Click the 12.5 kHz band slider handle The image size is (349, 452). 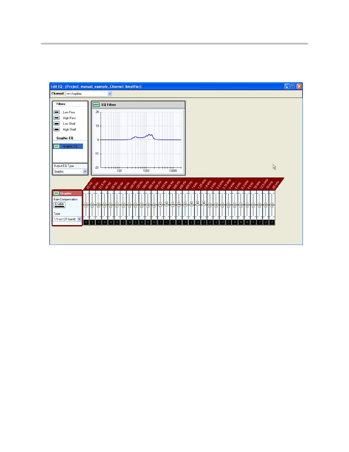pos(259,205)
